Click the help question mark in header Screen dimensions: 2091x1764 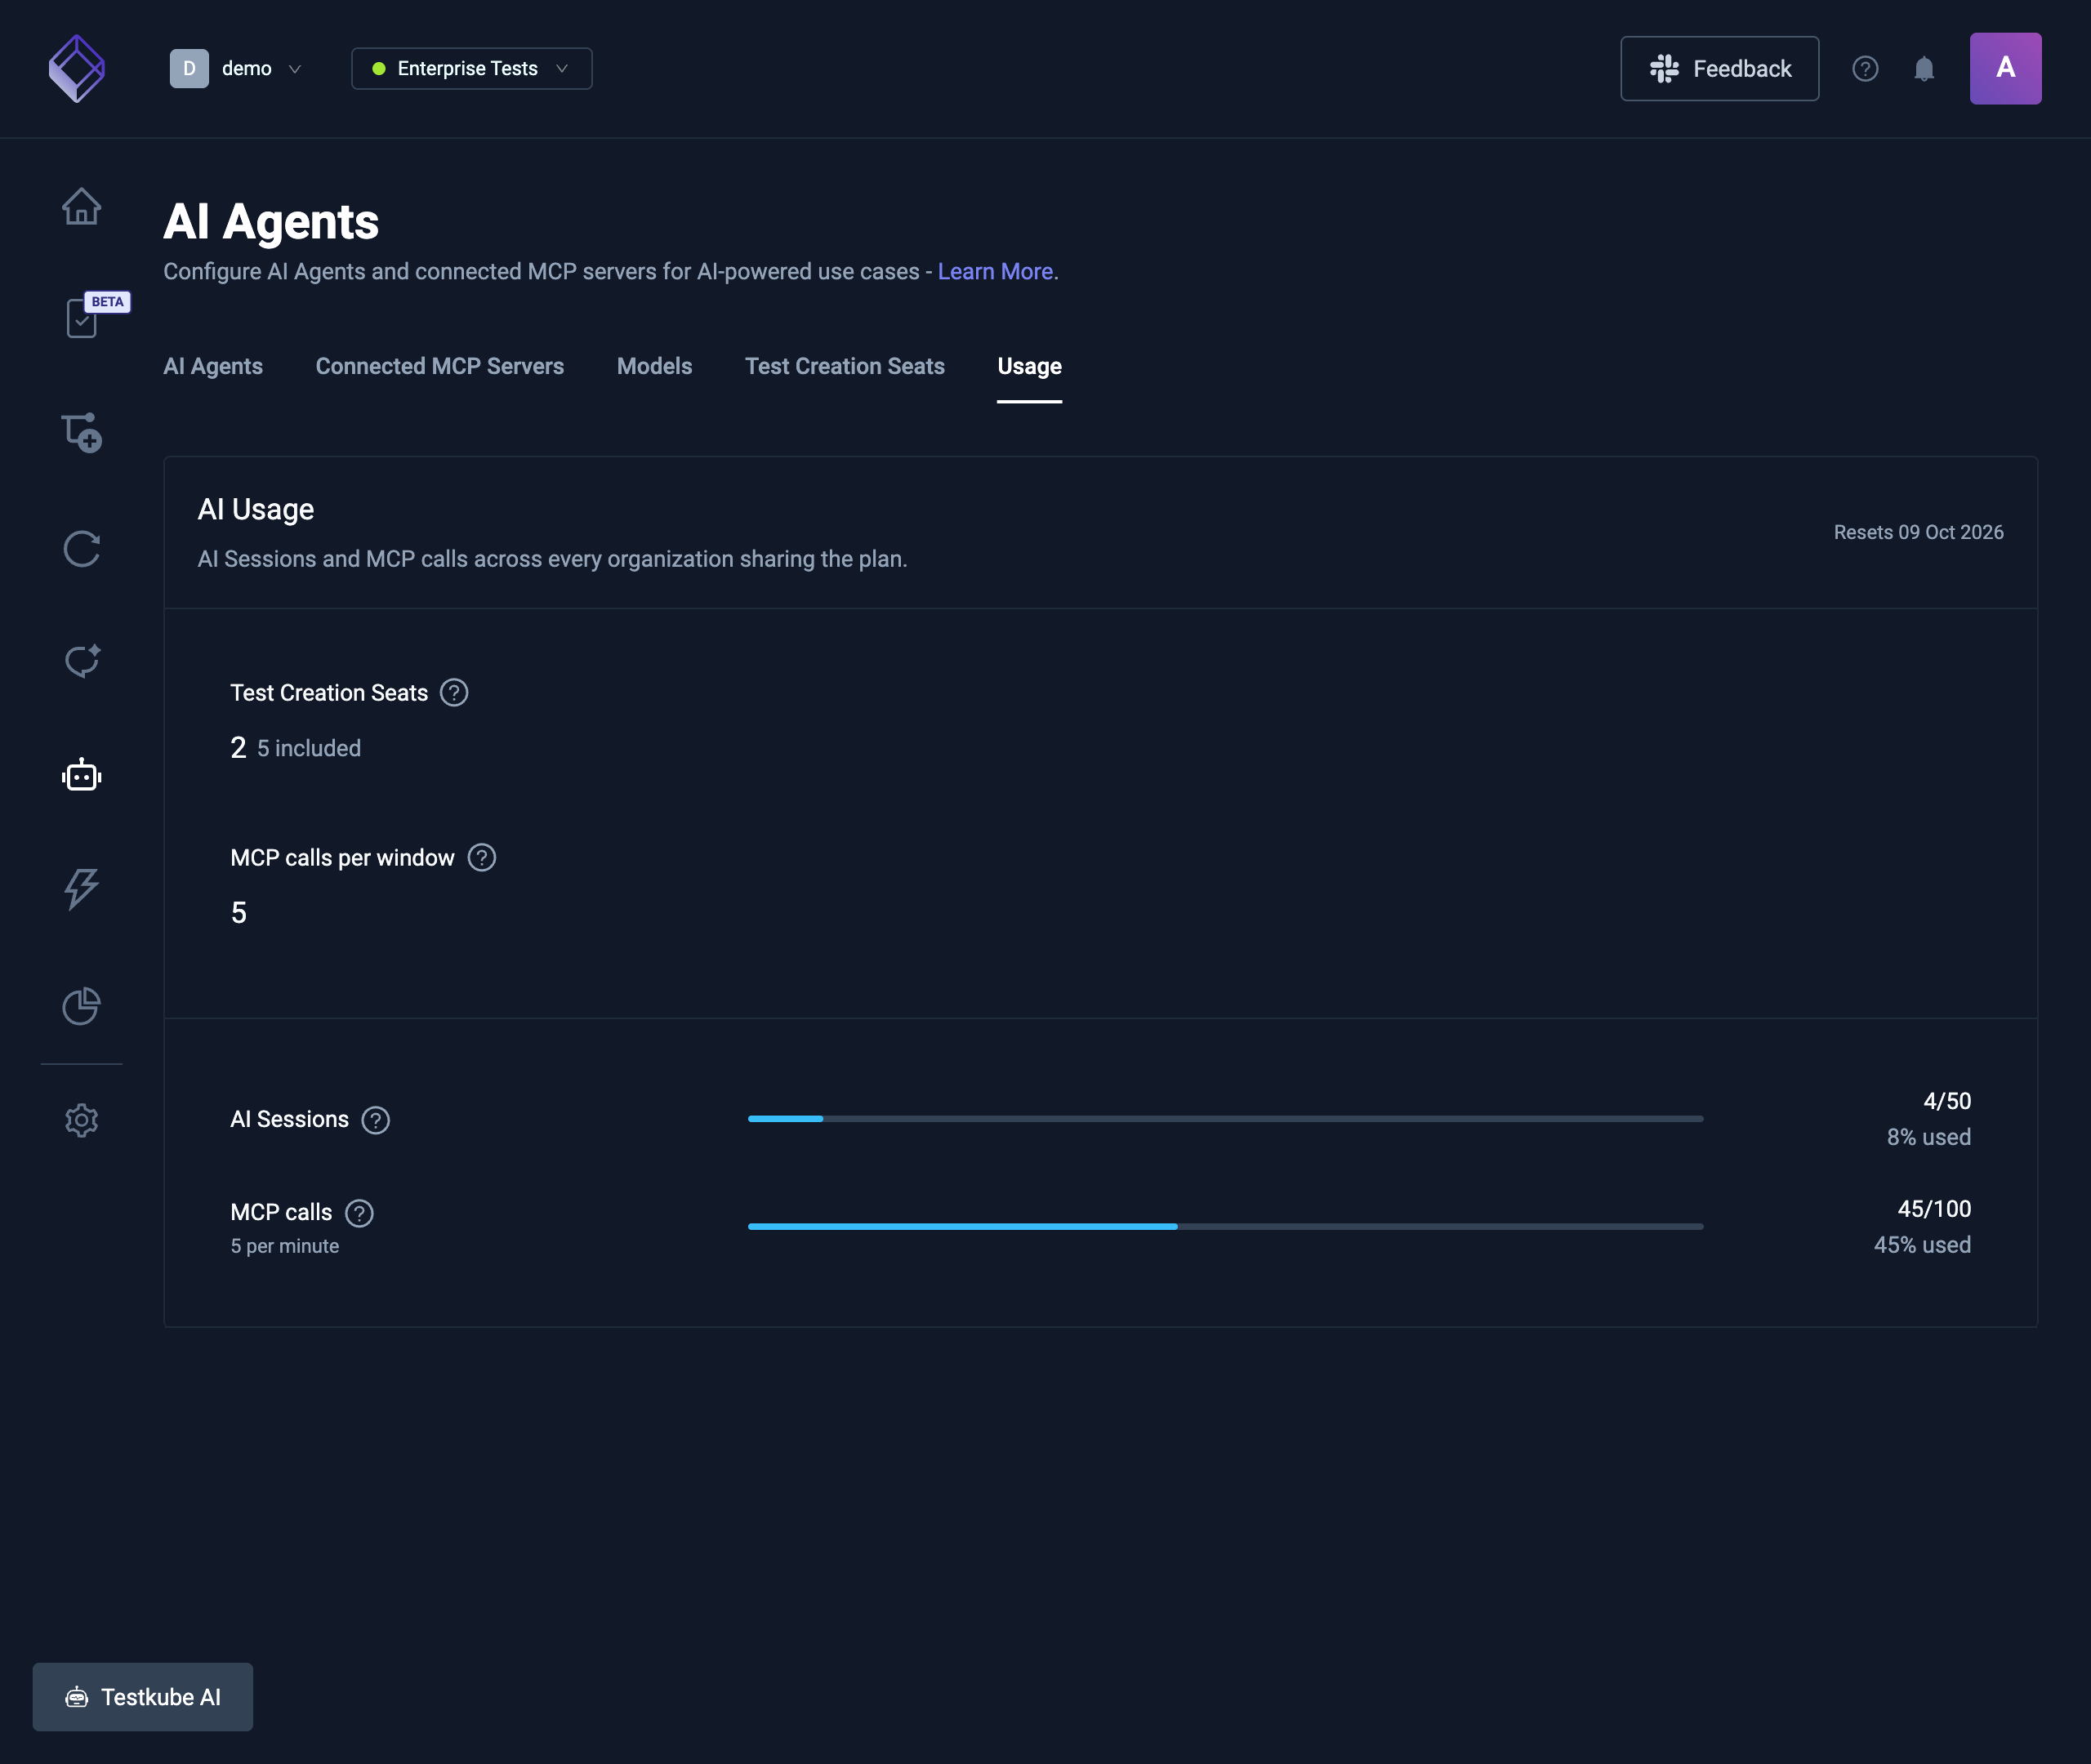click(1865, 69)
